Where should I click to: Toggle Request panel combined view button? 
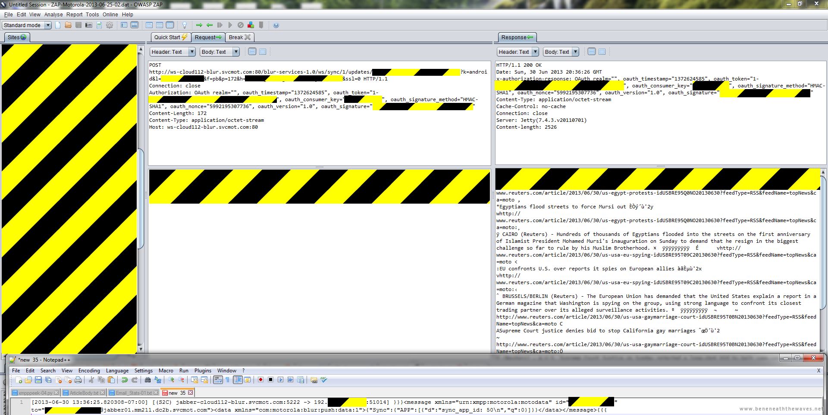263,52
